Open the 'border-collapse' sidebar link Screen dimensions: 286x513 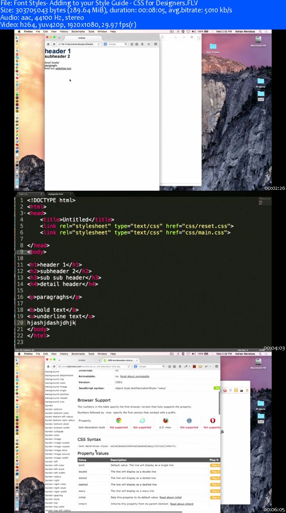pyautogui.click(x=54, y=431)
